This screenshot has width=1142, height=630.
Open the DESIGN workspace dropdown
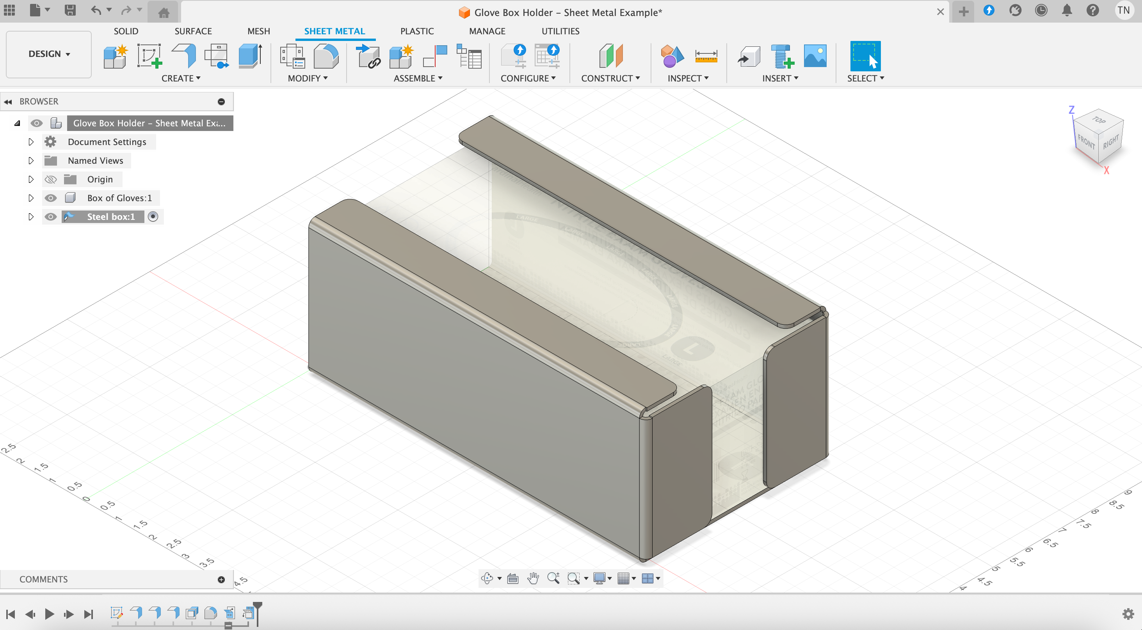pos(49,54)
